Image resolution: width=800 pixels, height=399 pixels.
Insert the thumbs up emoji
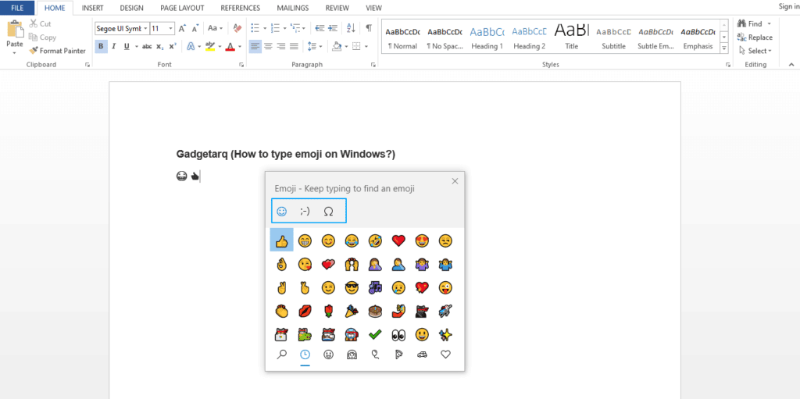click(x=281, y=240)
